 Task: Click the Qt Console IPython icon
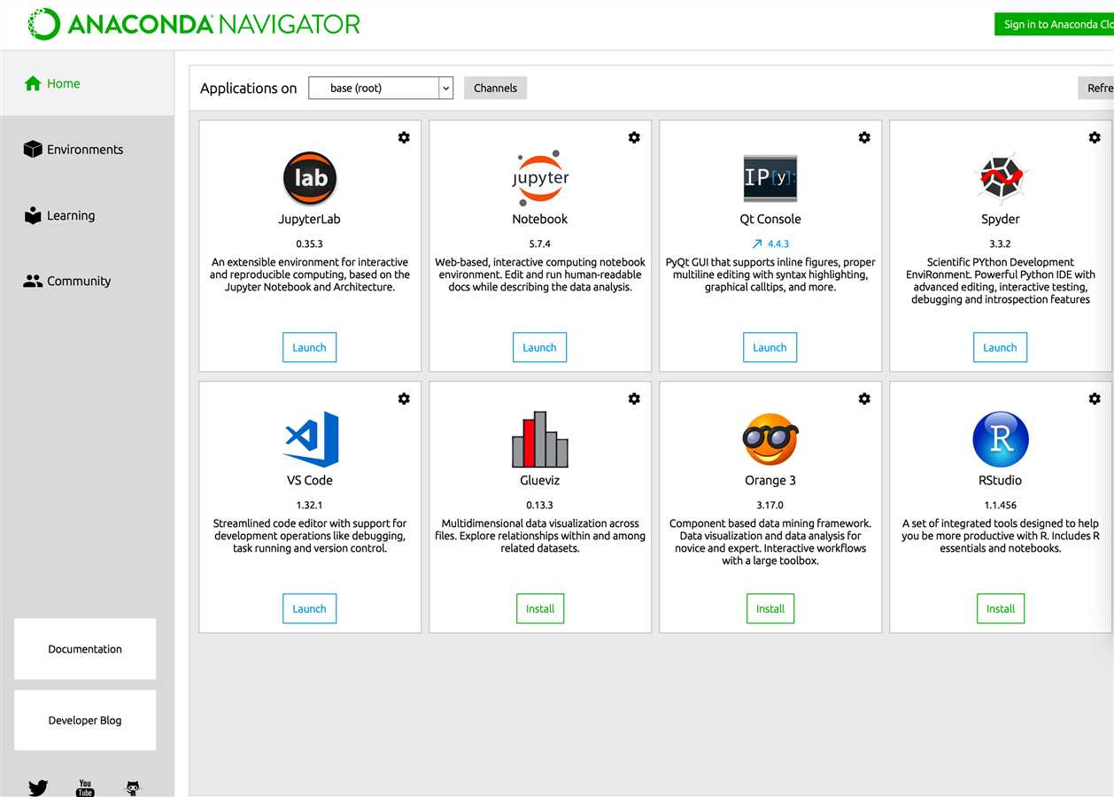coord(770,178)
